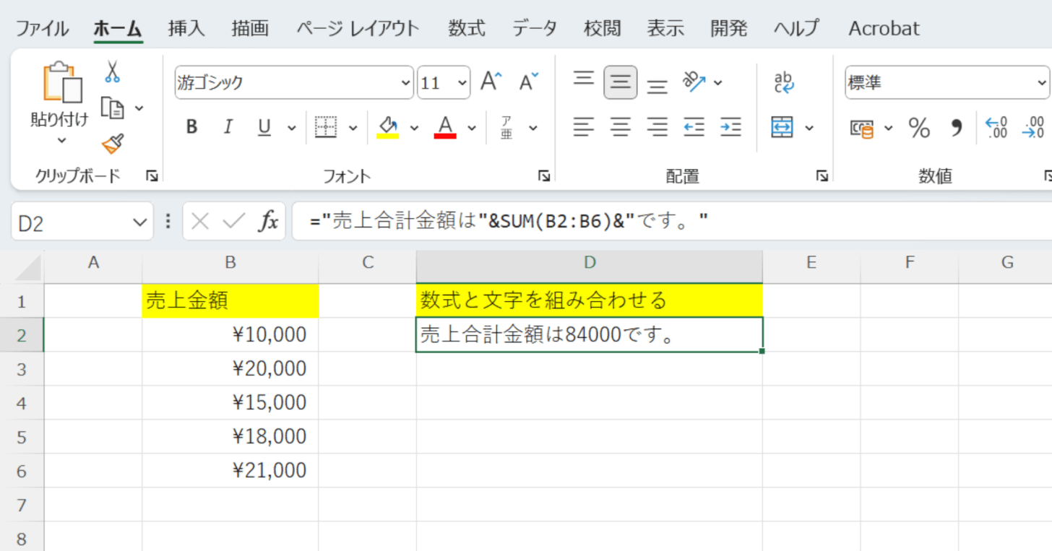The height and width of the screenshot is (551, 1052).
Task: Expand the Paste options arrow
Action: click(x=61, y=140)
